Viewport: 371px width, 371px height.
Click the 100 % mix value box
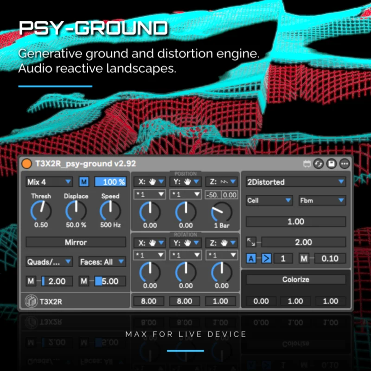pos(110,182)
